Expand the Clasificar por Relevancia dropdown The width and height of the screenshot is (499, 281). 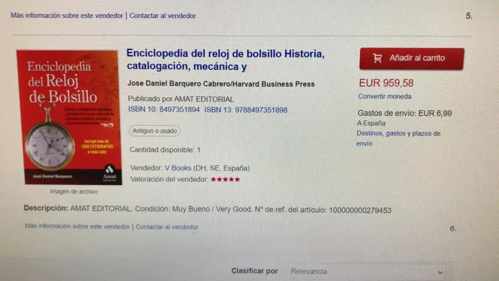(364, 272)
